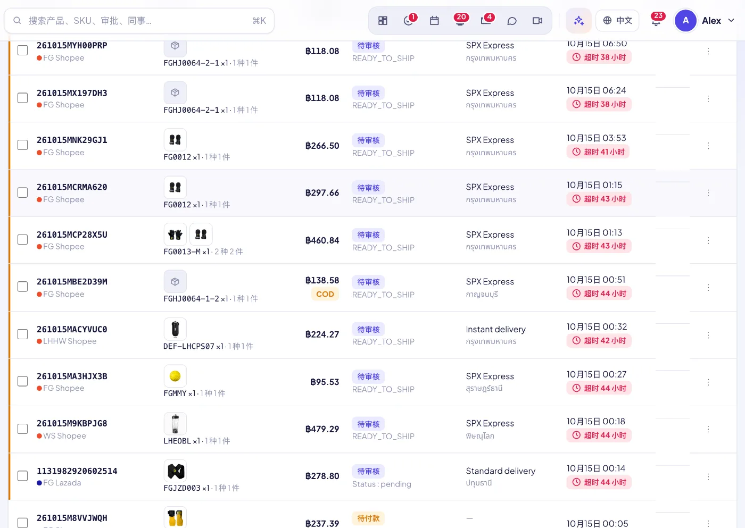Click the 待审核 status of order 261015MX197DH3
The image size is (745, 528).
(368, 93)
